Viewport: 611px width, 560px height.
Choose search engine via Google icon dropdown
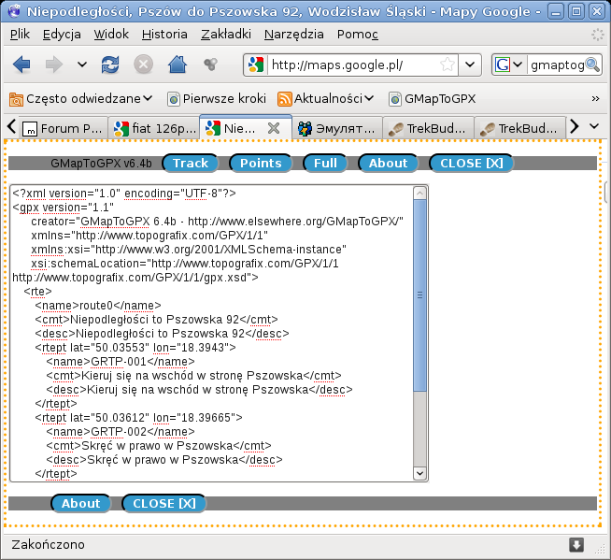508,65
